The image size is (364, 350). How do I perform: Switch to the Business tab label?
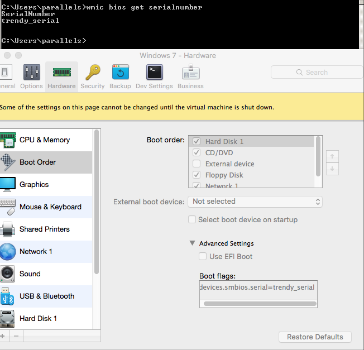190,86
